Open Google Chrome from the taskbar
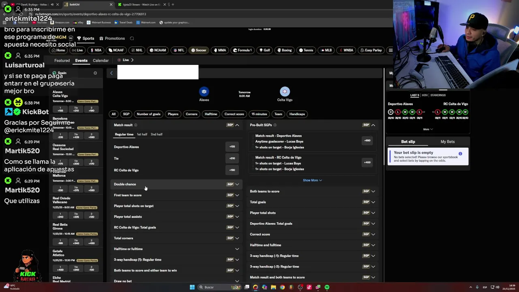This screenshot has width=519, height=292. (282, 287)
